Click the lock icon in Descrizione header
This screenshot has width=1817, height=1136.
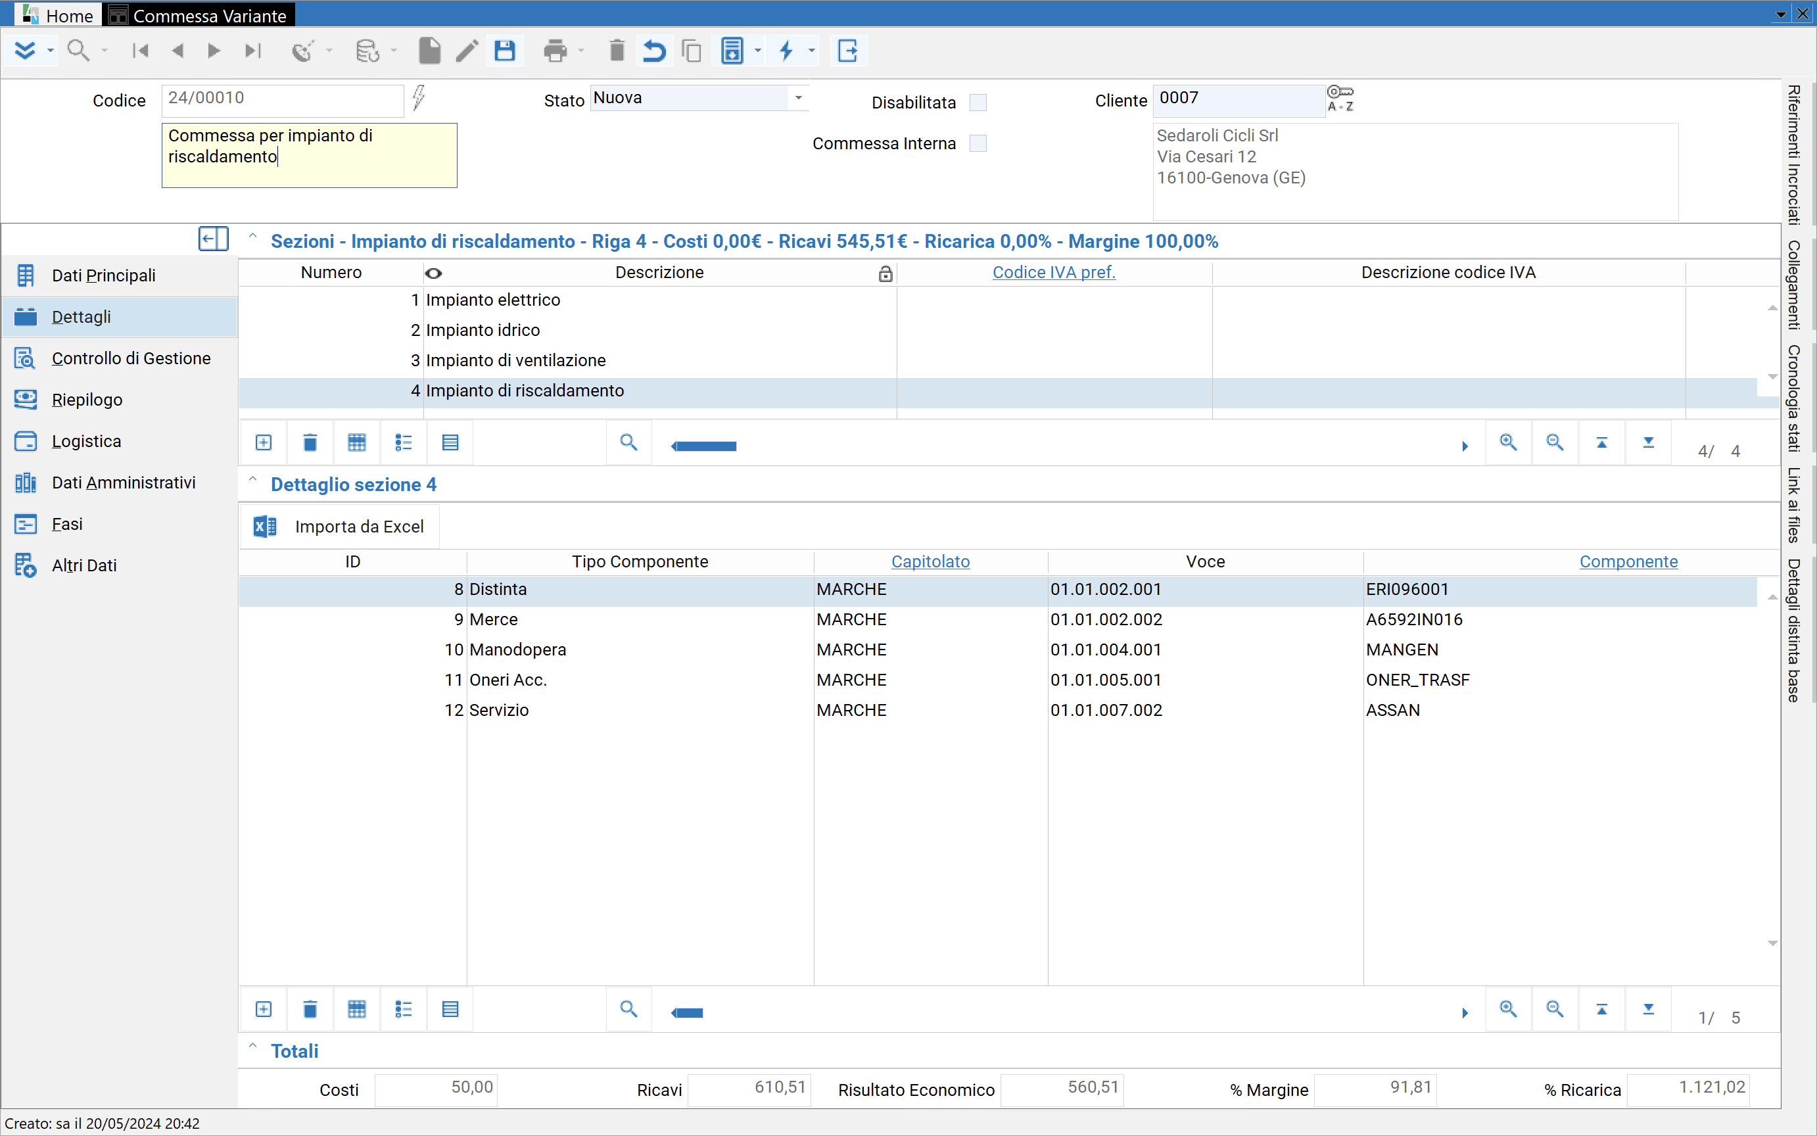[885, 273]
